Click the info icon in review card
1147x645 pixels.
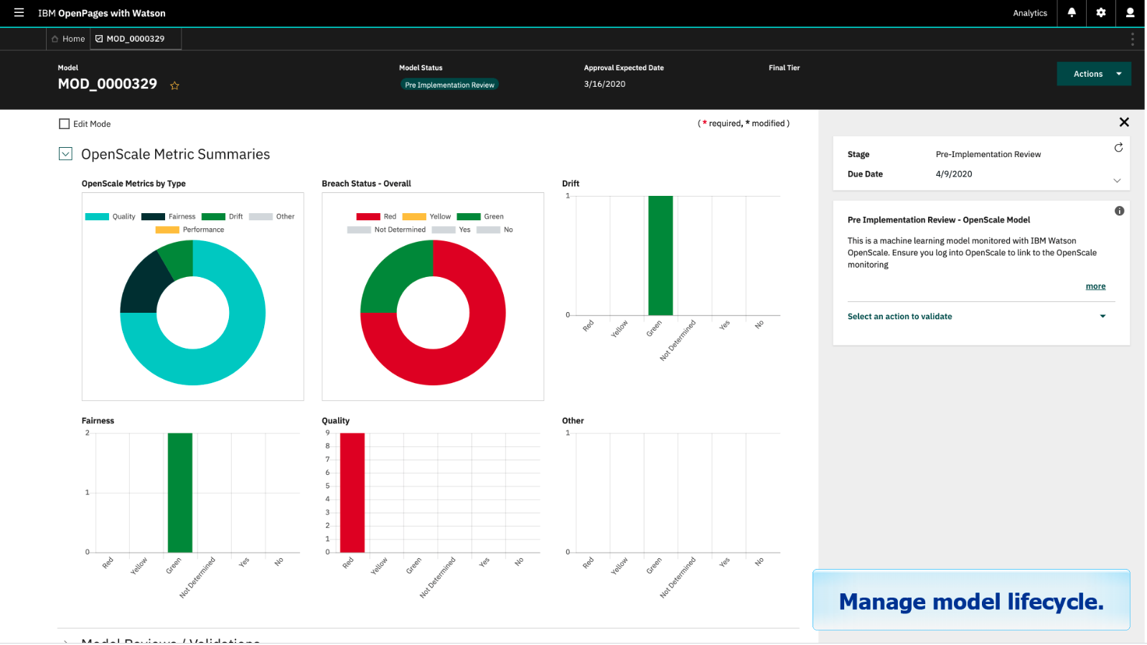pyautogui.click(x=1119, y=211)
